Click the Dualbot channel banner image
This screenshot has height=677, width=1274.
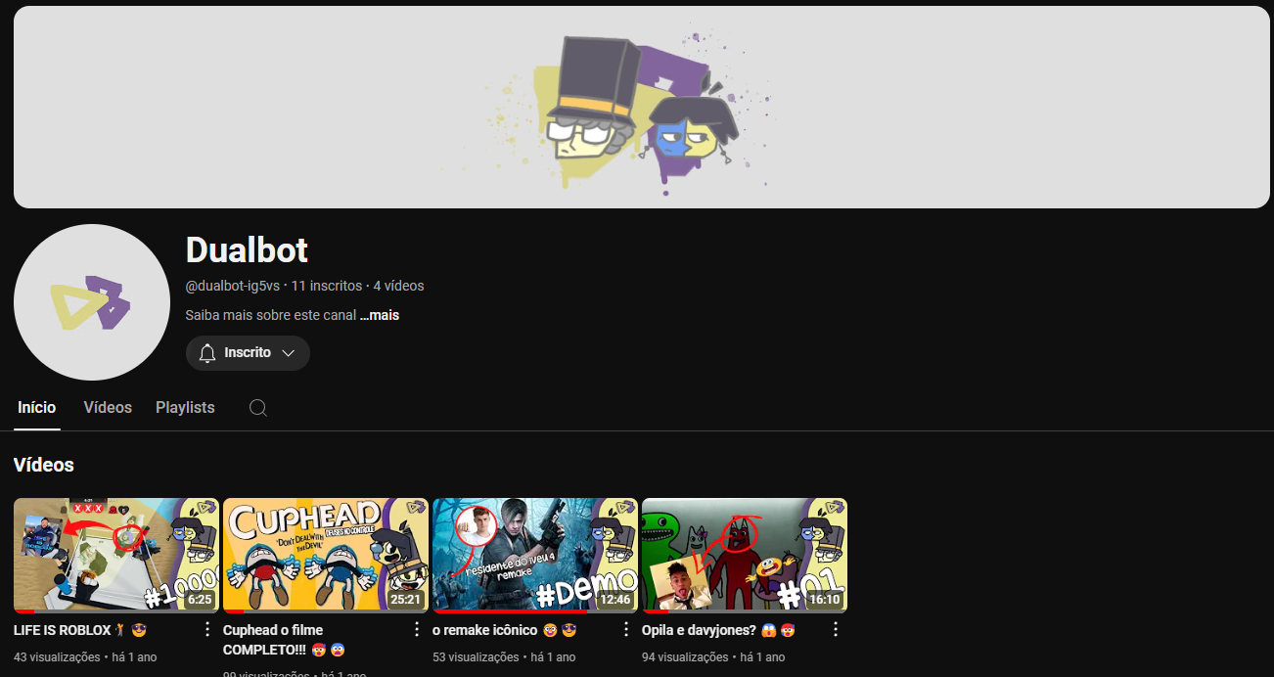(x=642, y=108)
